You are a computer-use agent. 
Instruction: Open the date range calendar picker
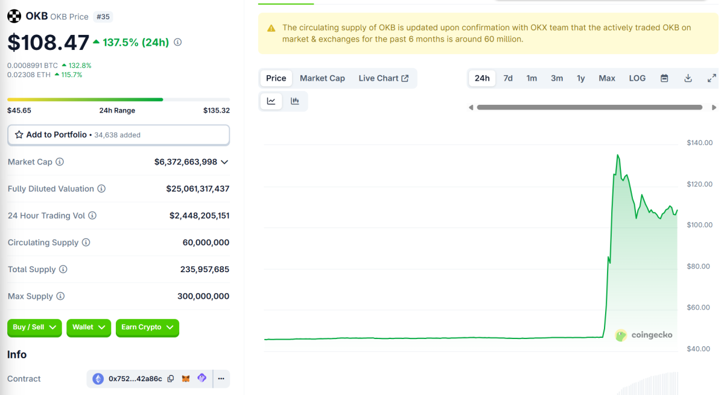click(x=665, y=78)
